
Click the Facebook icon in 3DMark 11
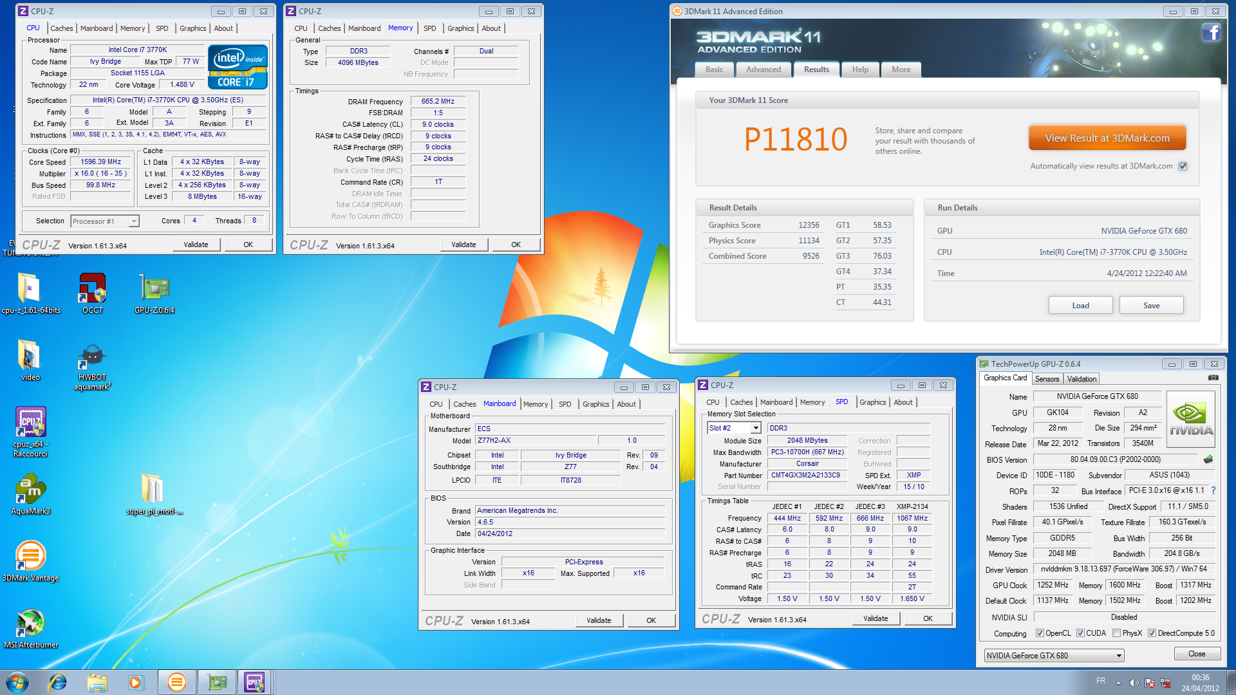[1210, 32]
